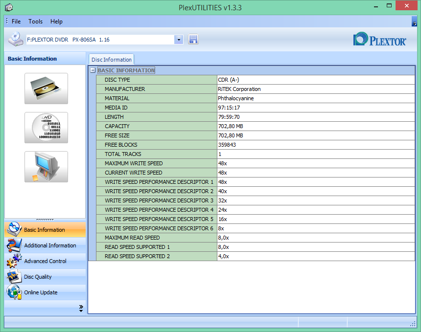
Task: Click the CD drive icon beside drive selector
Action: (x=15, y=39)
